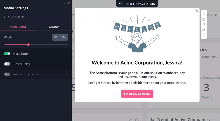Click the template gallery icon in floating toolbar
220x121 pixels.
204,30
